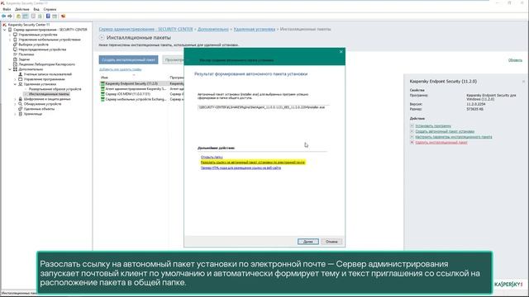Open the Действие menu
The height and width of the screenshot is (297, 529).
(x=22, y=9)
